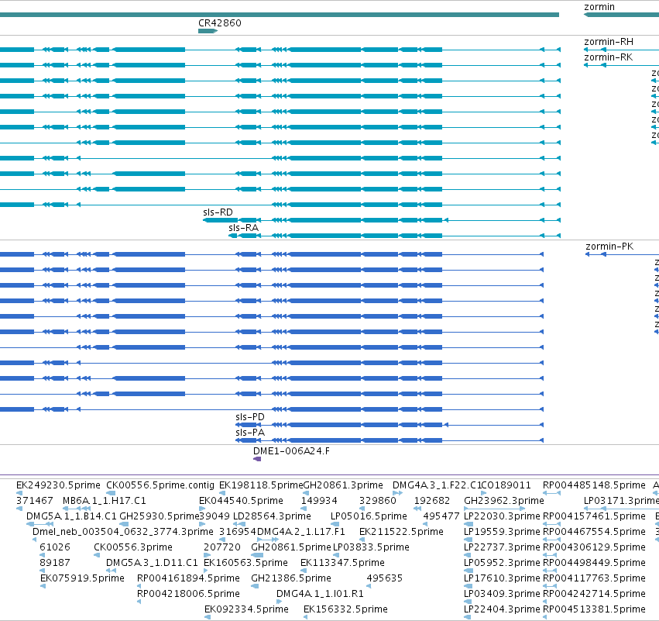The height and width of the screenshot is (621, 659).
Task: Select feature label 371467
Action: point(35,501)
